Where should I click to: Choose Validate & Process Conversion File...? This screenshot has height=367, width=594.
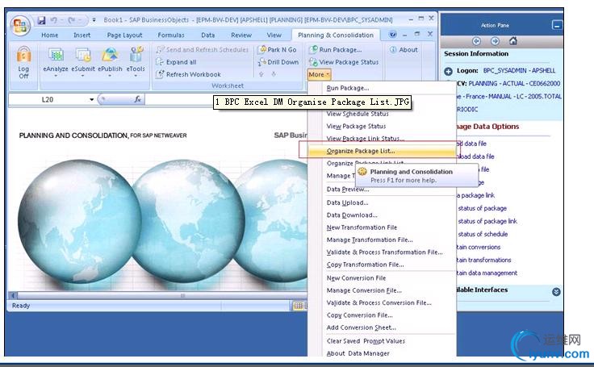(379, 303)
